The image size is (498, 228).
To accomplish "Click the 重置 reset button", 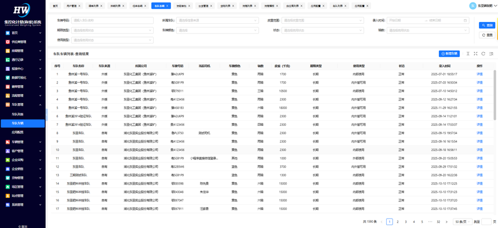I will coord(487,35).
